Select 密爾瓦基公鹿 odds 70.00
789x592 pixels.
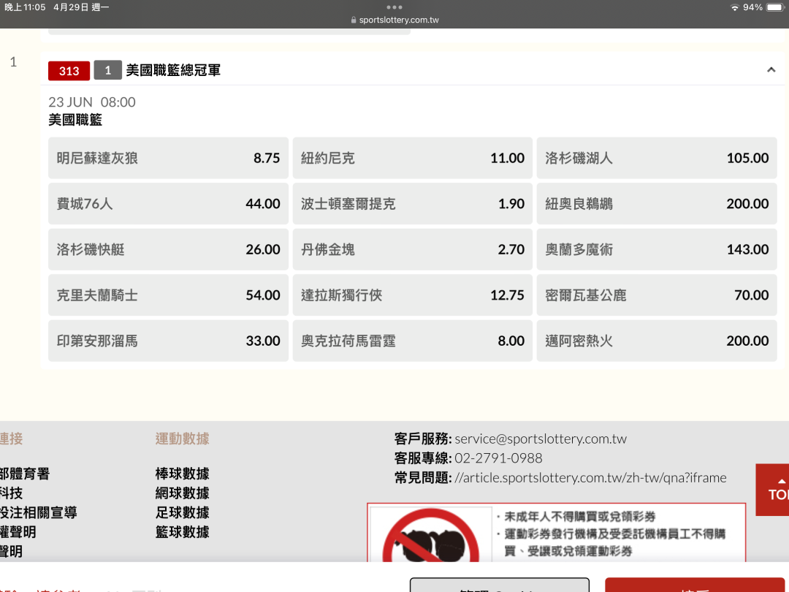pos(657,295)
